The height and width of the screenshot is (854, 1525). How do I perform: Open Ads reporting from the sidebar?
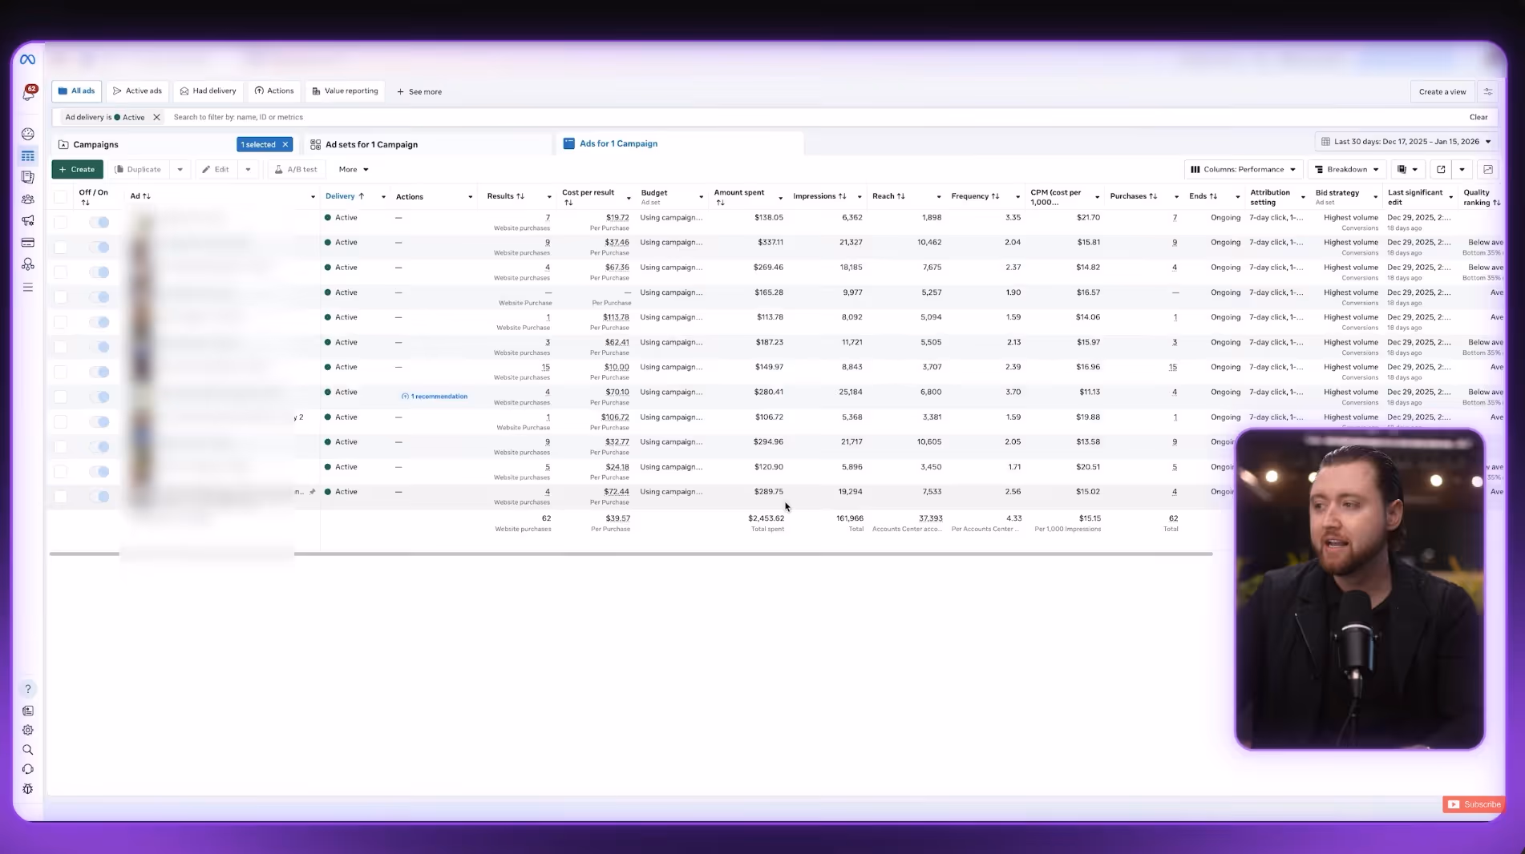click(x=28, y=177)
